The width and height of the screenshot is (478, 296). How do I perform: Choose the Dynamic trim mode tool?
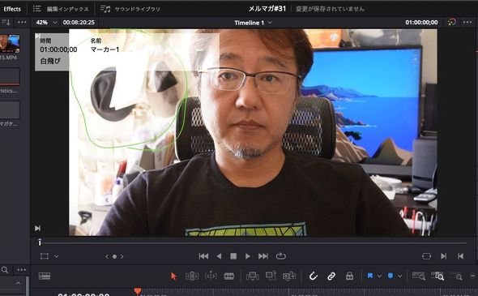(211, 277)
